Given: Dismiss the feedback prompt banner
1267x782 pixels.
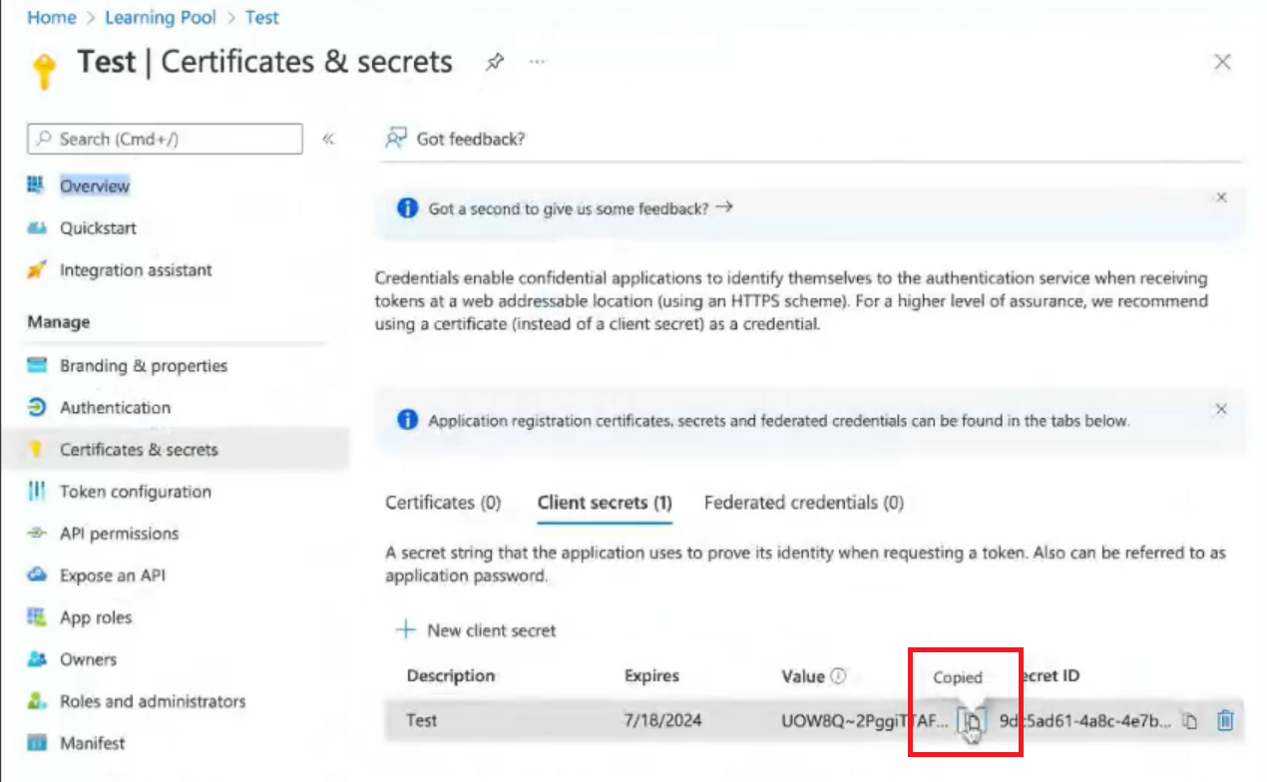Looking at the screenshot, I should (x=1221, y=197).
